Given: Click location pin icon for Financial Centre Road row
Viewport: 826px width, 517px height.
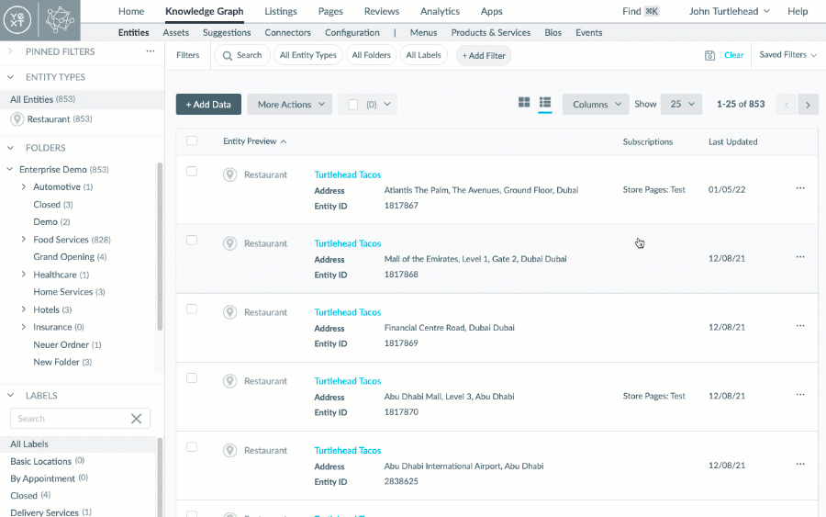Looking at the screenshot, I should [229, 312].
